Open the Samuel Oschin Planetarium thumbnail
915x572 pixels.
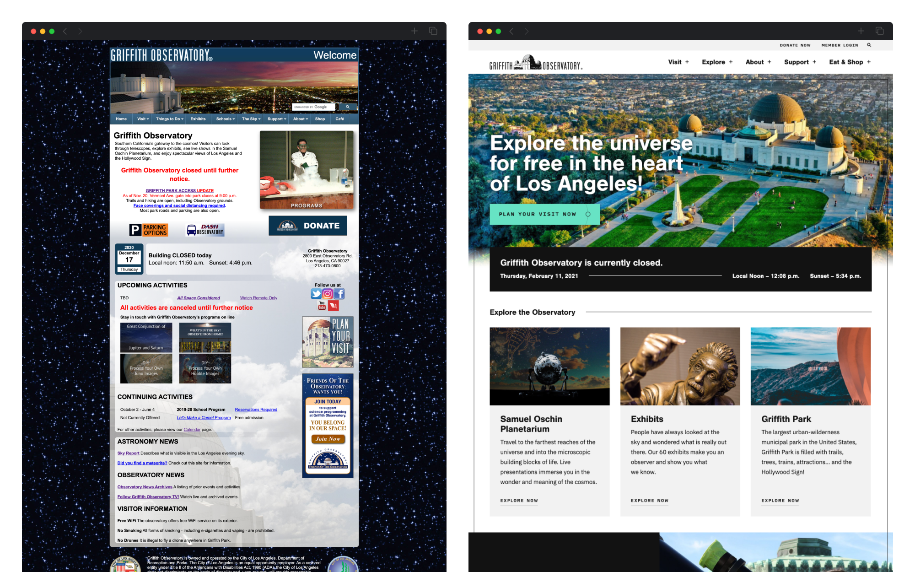pyautogui.click(x=549, y=366)
